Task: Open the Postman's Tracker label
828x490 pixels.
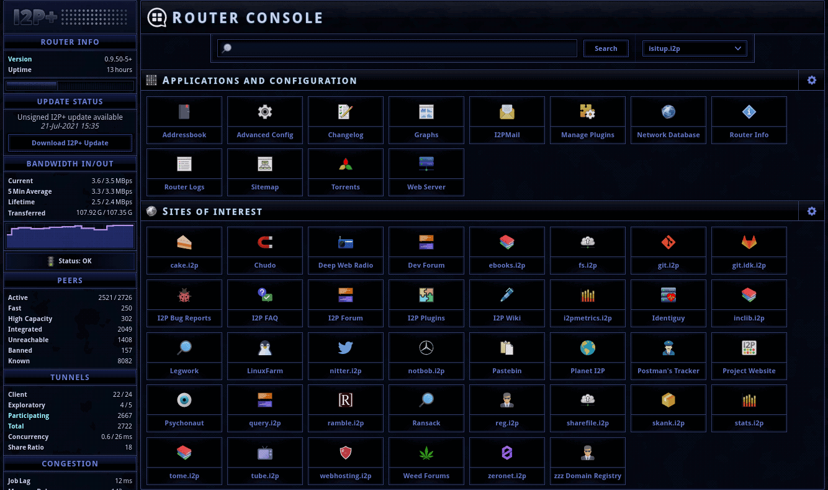Action: (668, 371)
